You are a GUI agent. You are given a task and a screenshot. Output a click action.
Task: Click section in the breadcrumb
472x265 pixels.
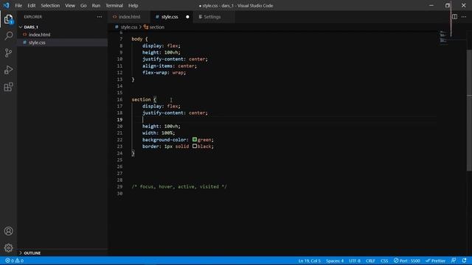(157, 27)
